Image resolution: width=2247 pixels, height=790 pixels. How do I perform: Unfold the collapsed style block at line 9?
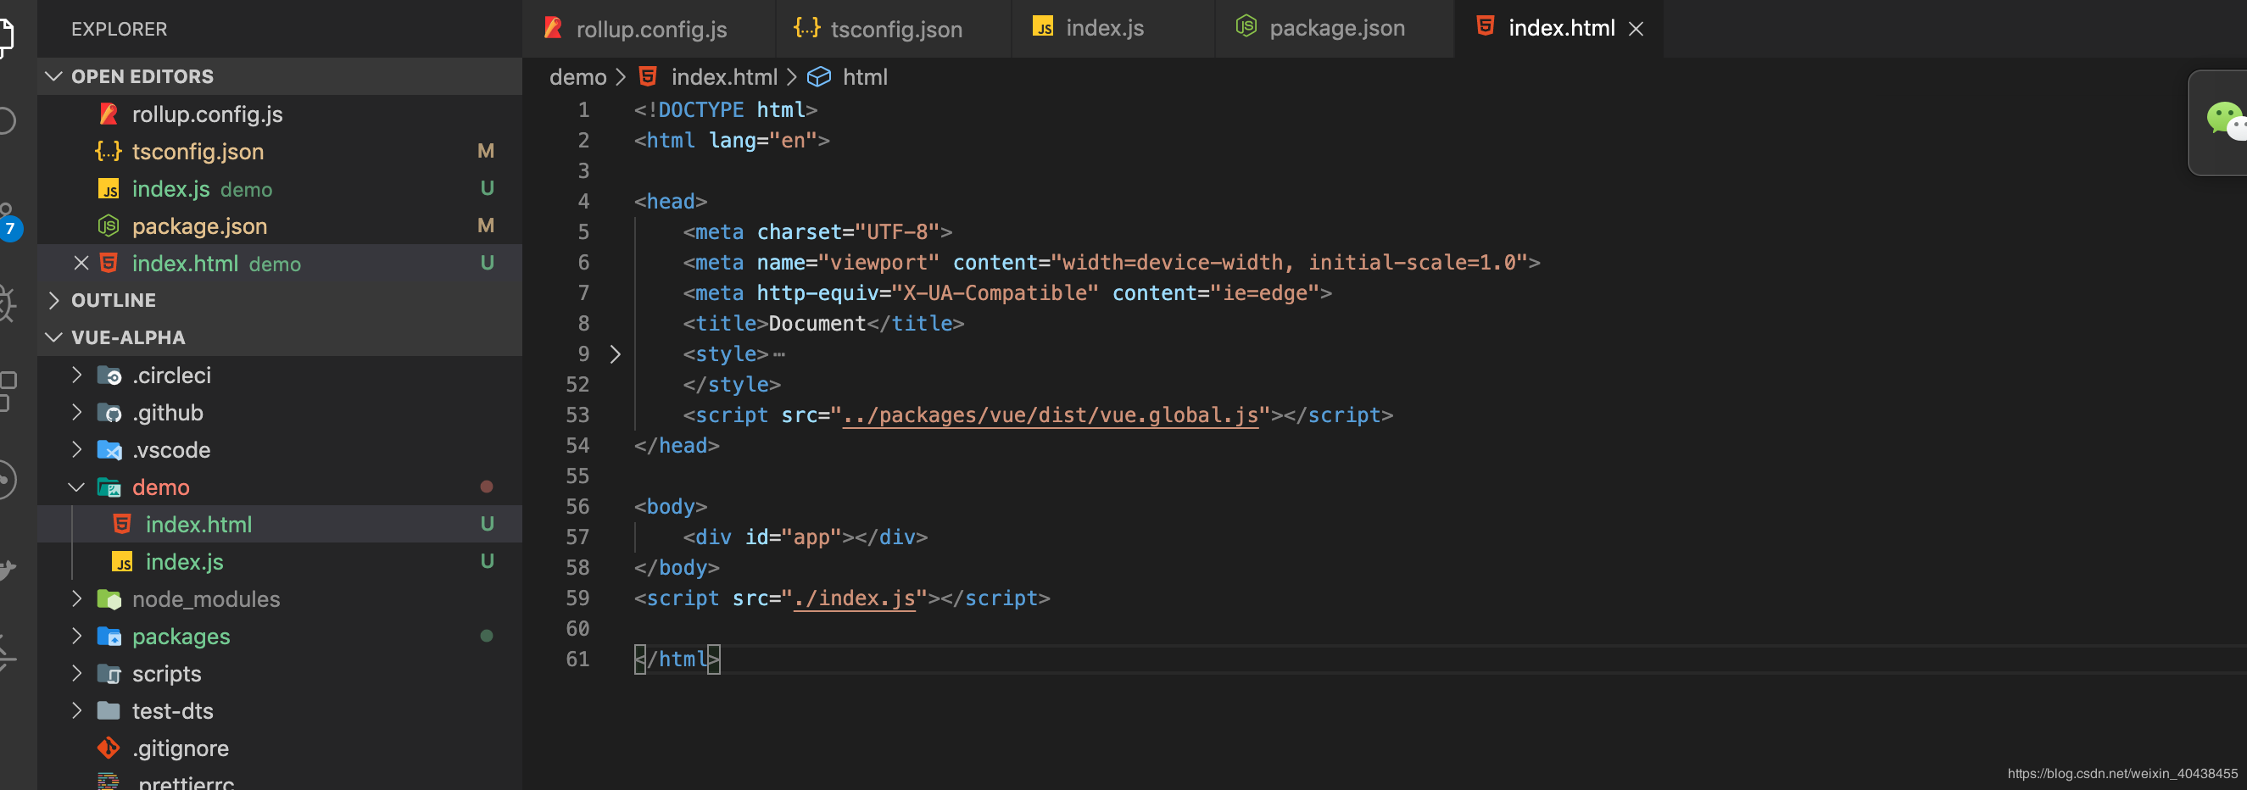point(615,354)
